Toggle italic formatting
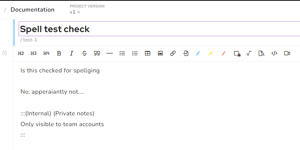Screen dimensions: 300x150 pyautogui.click(x=72, y=53)
